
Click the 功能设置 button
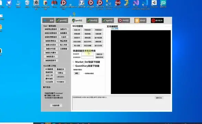(x=98, y=34)
